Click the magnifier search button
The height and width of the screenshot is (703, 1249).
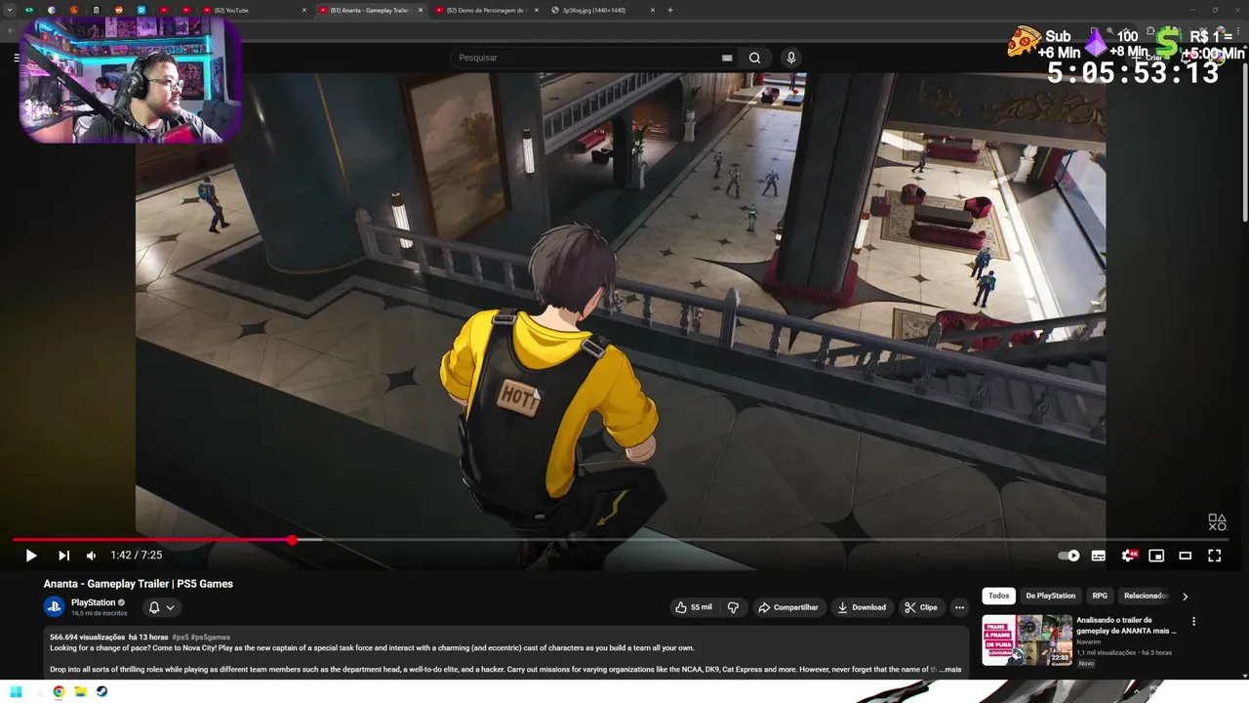pos(754,58)
